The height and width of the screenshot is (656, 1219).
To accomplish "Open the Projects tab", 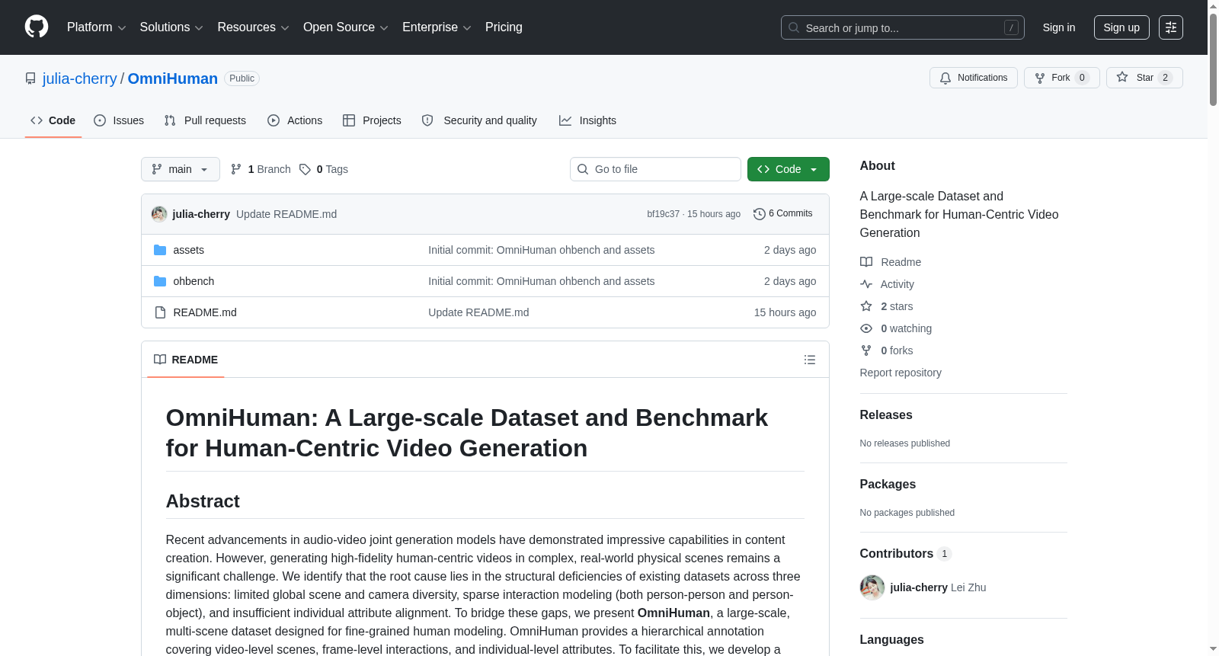I will [x=372, y=120].
